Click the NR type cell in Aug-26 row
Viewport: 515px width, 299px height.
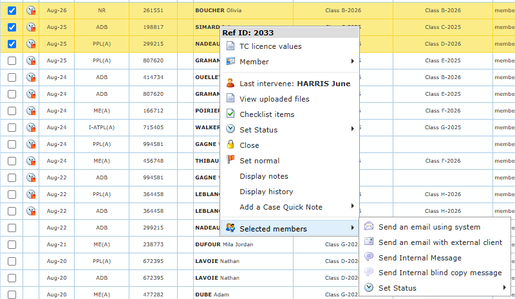click(102, 10)
